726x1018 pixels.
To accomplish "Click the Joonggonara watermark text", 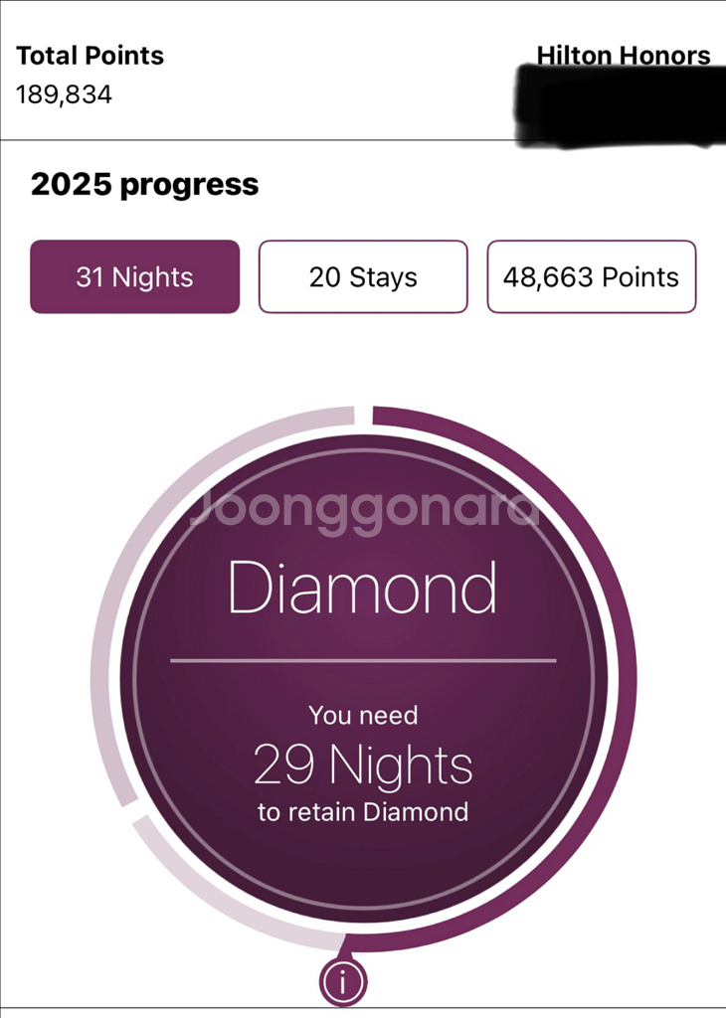I will [363, 509].
